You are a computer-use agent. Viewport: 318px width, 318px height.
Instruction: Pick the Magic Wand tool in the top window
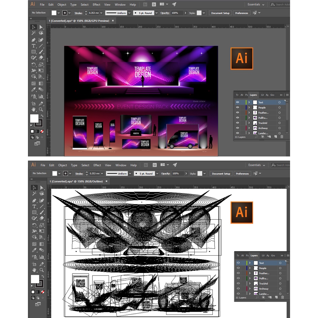(x=34, y=33)
